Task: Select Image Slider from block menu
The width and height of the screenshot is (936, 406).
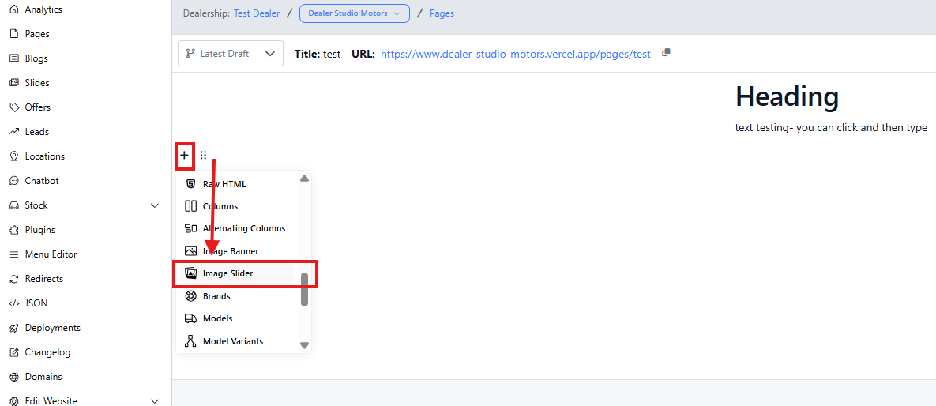Action: click(227, 273)
